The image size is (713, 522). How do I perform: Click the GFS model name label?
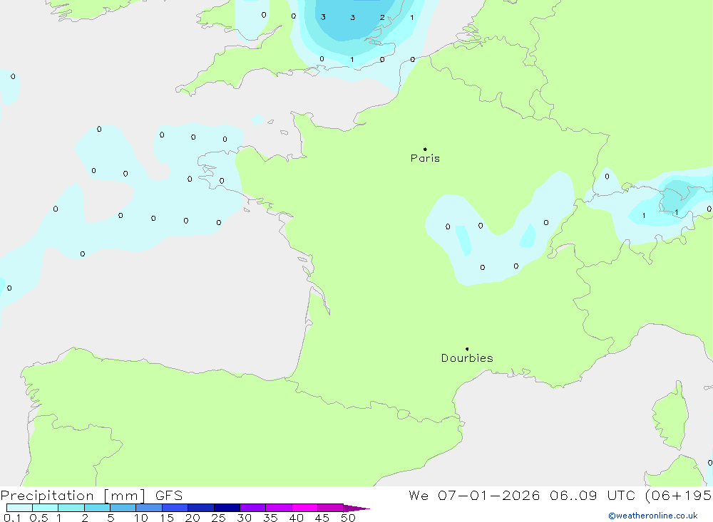pyautogui.click(x=169, y=496)
